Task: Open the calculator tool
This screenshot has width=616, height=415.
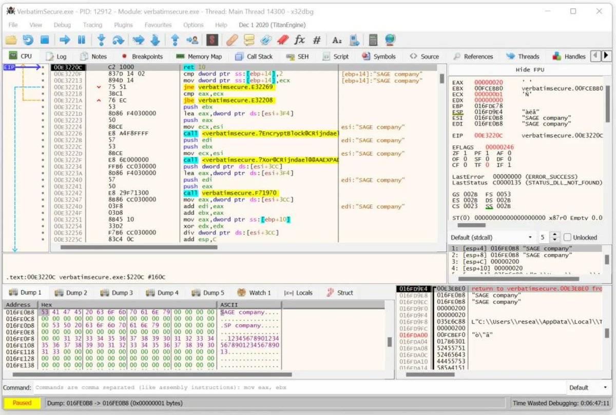Action: 373,39
